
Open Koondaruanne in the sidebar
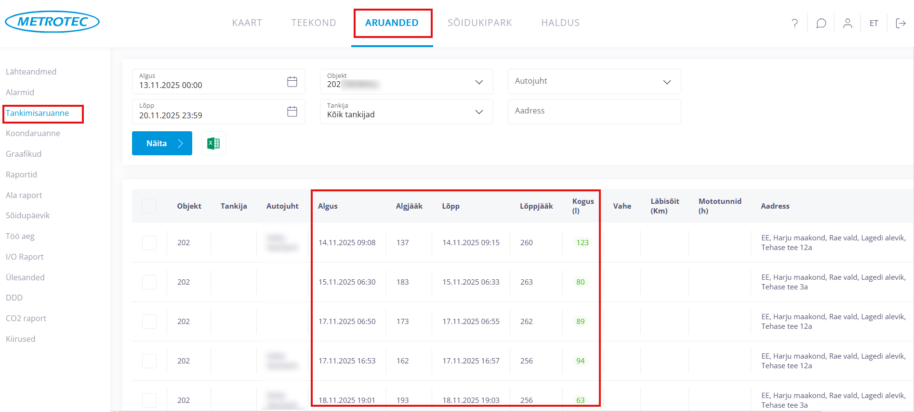[x=33, y=133]
